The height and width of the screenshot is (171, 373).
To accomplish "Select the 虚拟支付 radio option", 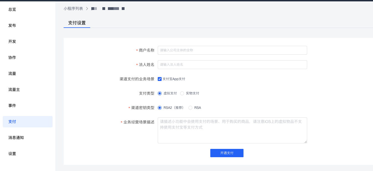I will pos(159,93).
